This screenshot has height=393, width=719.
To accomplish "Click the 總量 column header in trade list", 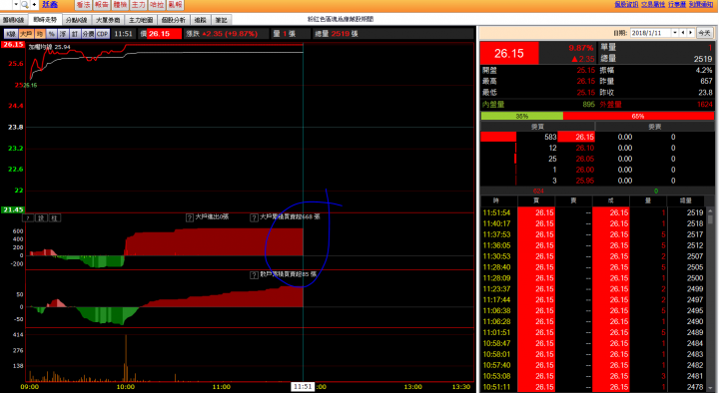I will click(x=685, y=201).
